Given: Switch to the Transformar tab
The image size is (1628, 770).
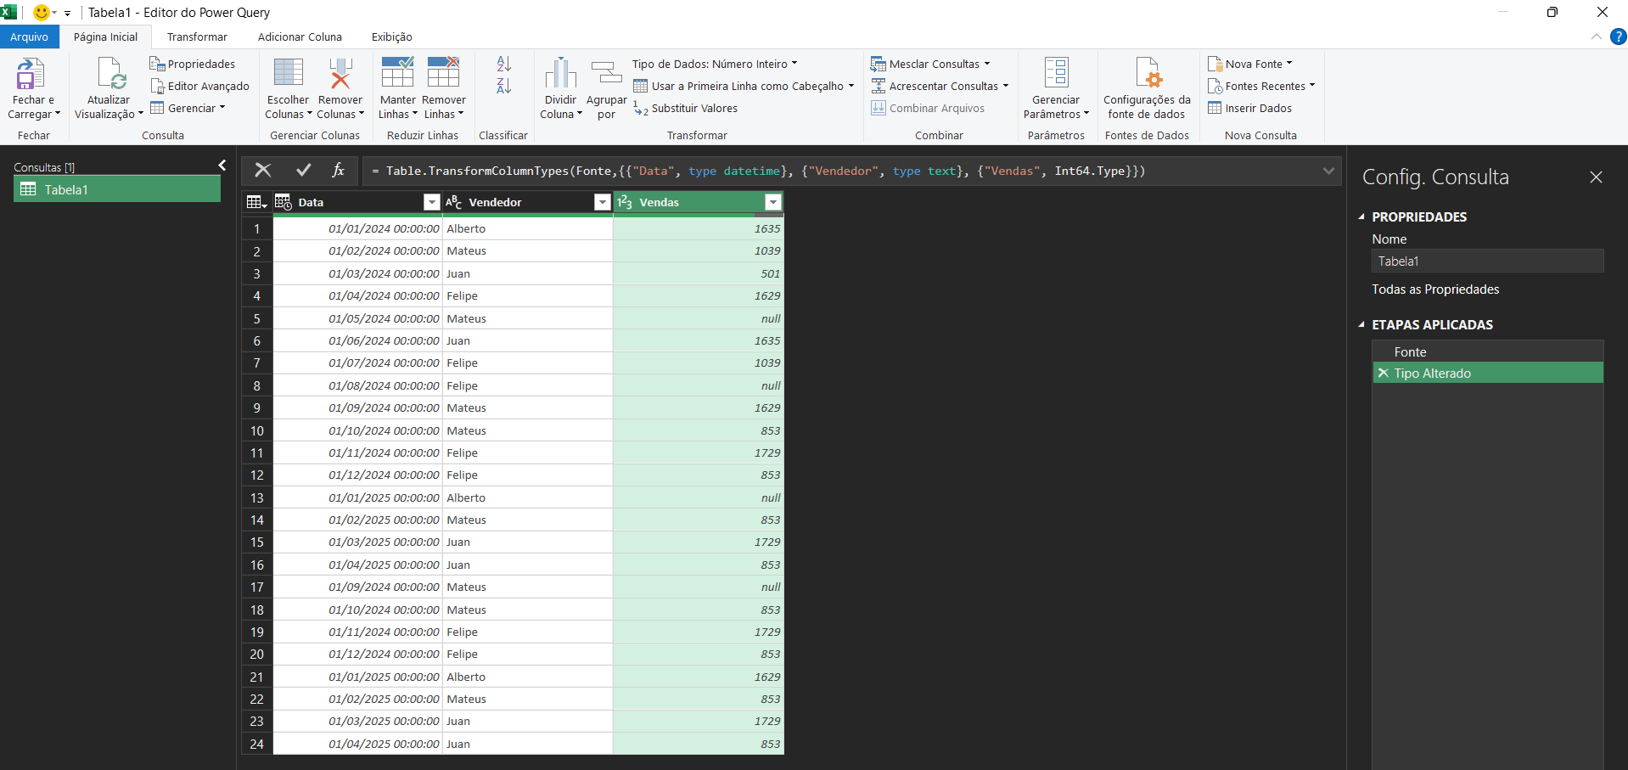Looking at the screenshot, I should [x=197, y=37].
